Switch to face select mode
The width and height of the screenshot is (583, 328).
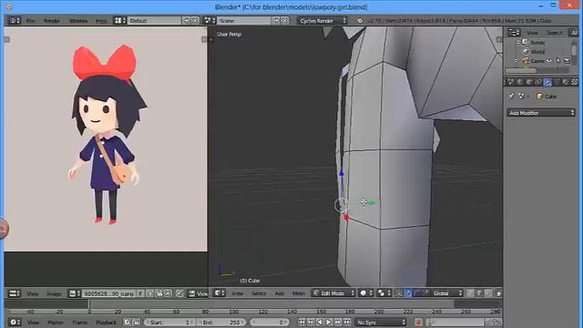(x=488, y=293)
